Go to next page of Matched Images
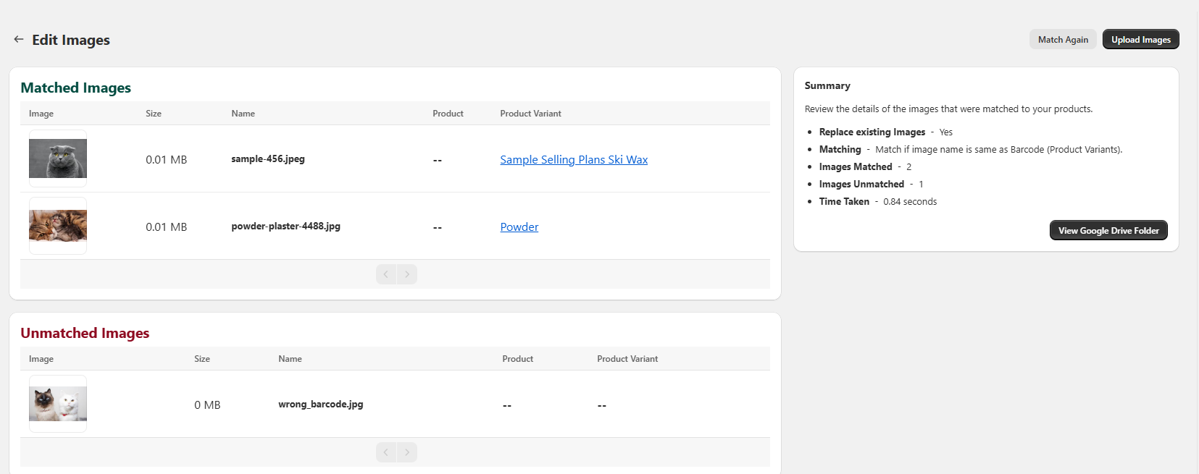This screenshot has width=1199, height=474. (407, 274)
